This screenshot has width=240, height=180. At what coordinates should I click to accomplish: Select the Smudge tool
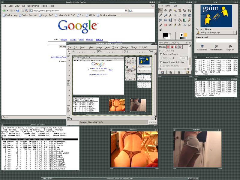point(189,25)
